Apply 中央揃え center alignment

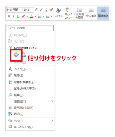[x=91, y=13]
